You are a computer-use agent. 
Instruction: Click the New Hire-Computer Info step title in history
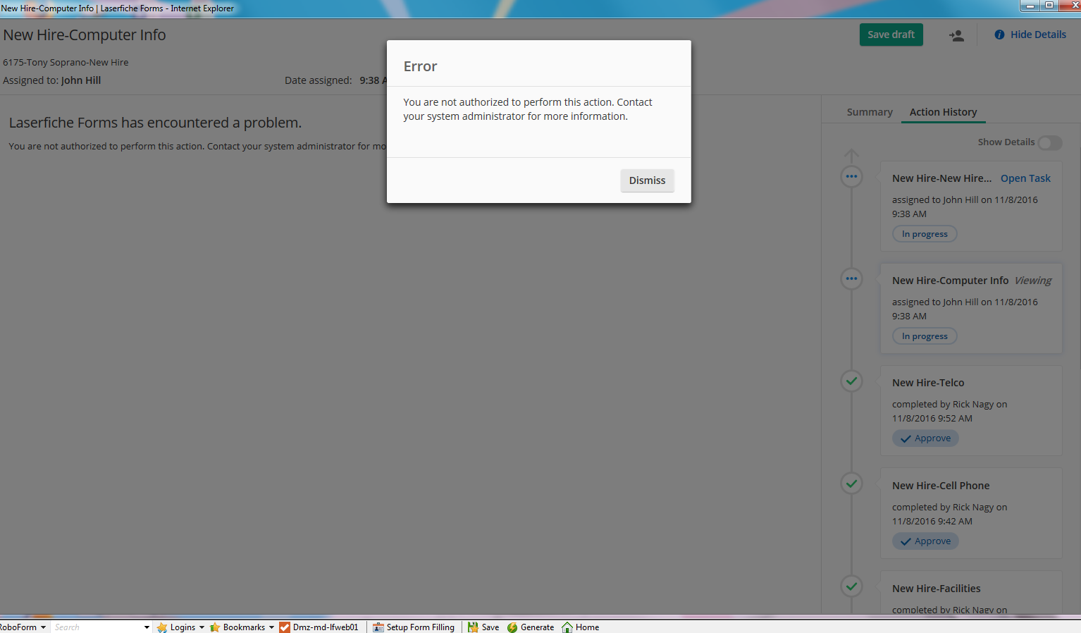click(950, 281)
